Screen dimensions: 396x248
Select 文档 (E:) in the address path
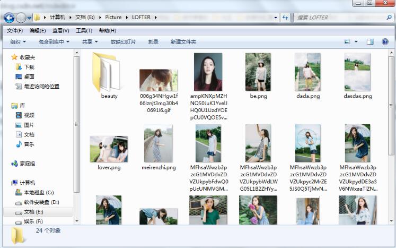tap(85, 17)
